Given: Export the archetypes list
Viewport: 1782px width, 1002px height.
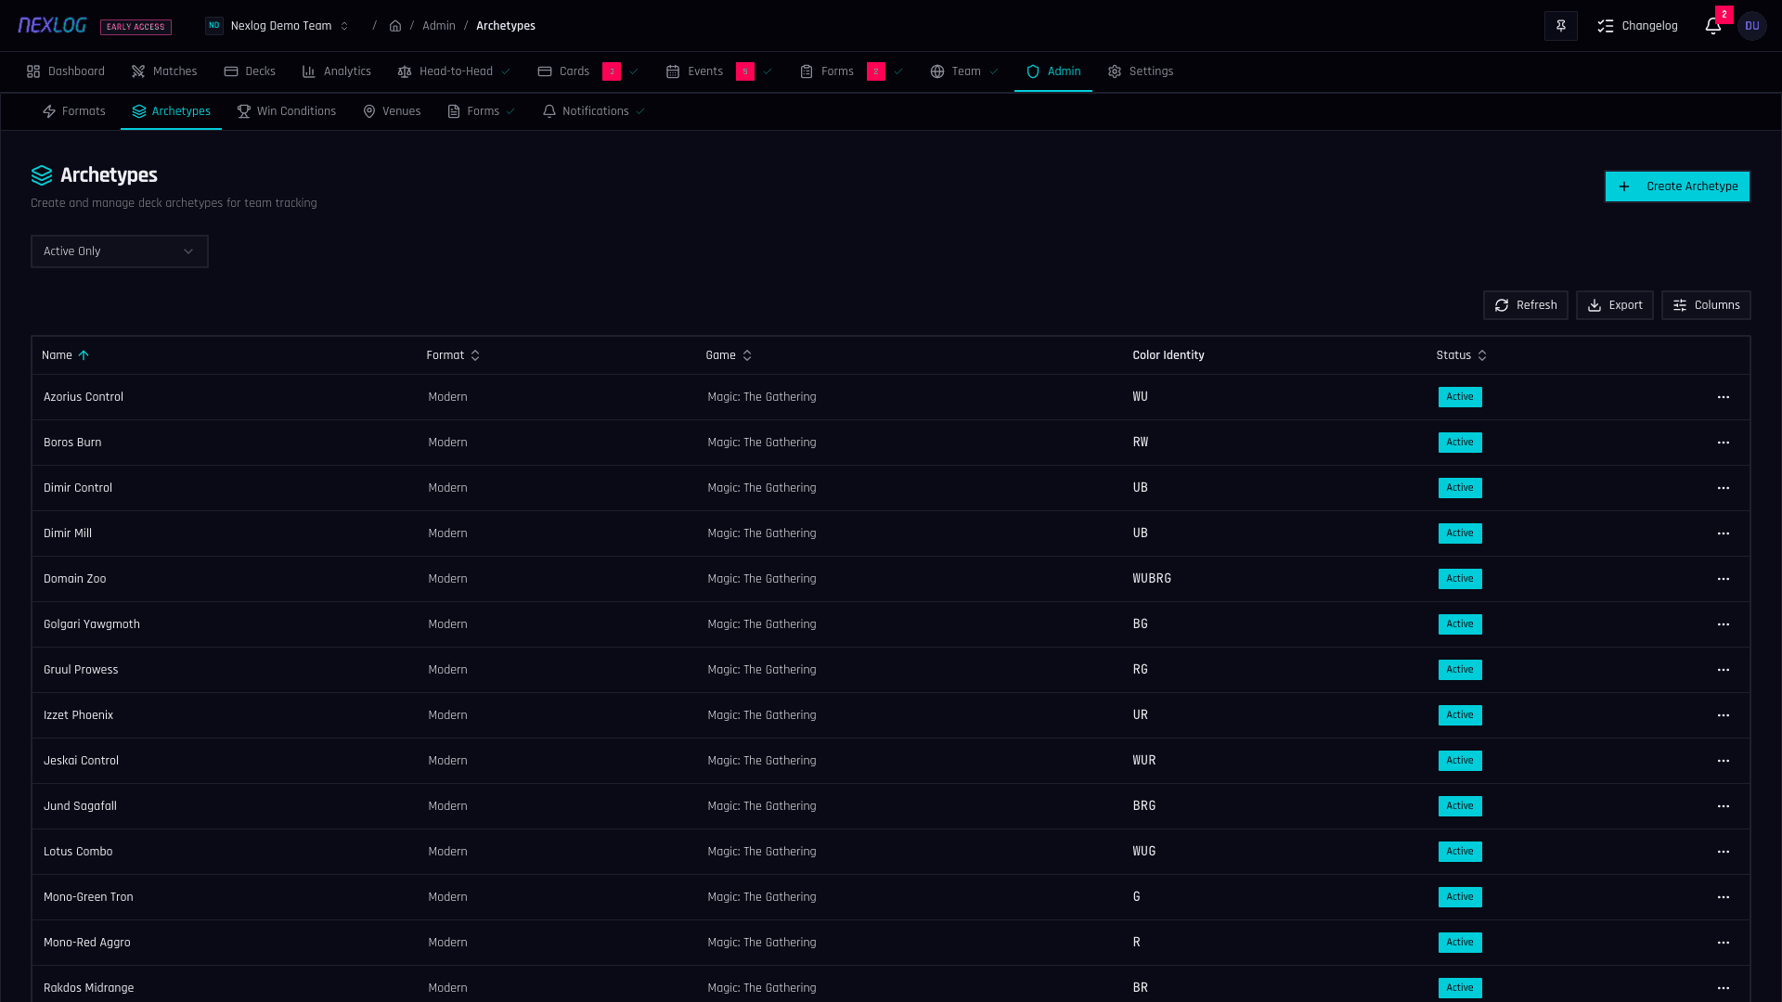Looking at the screenshot, I should point(1615,305).
